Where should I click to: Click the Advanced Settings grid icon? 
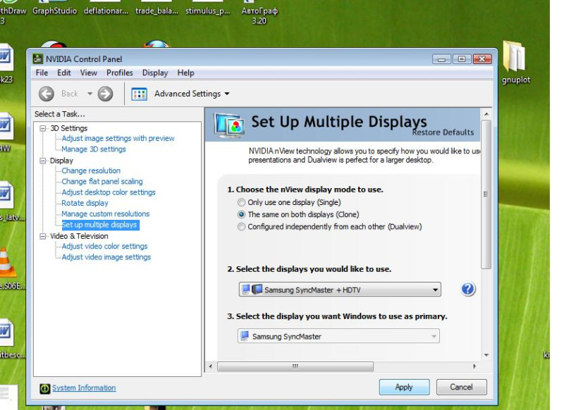(x=139, y=94)
